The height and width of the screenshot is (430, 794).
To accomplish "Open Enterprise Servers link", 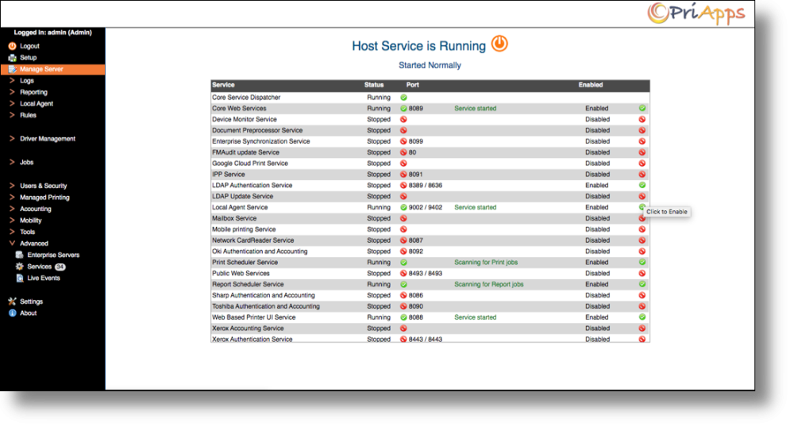I will tap(53, 255).
